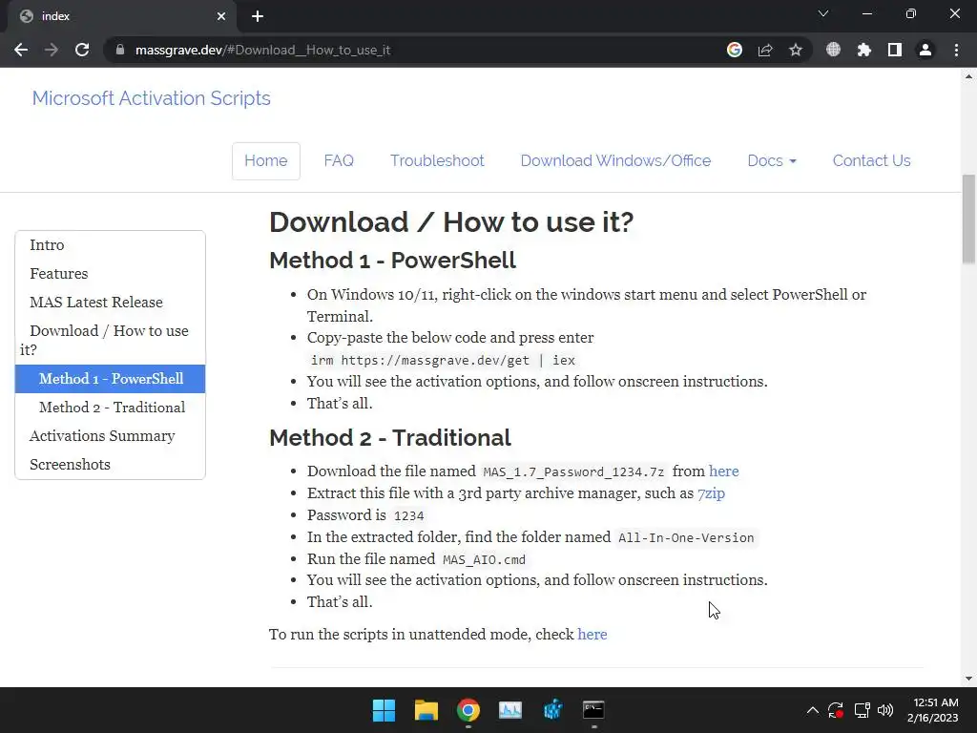This screenshot has height=733, width=977.
Task: Select the Home navigation tab
Action: [266, 160]
